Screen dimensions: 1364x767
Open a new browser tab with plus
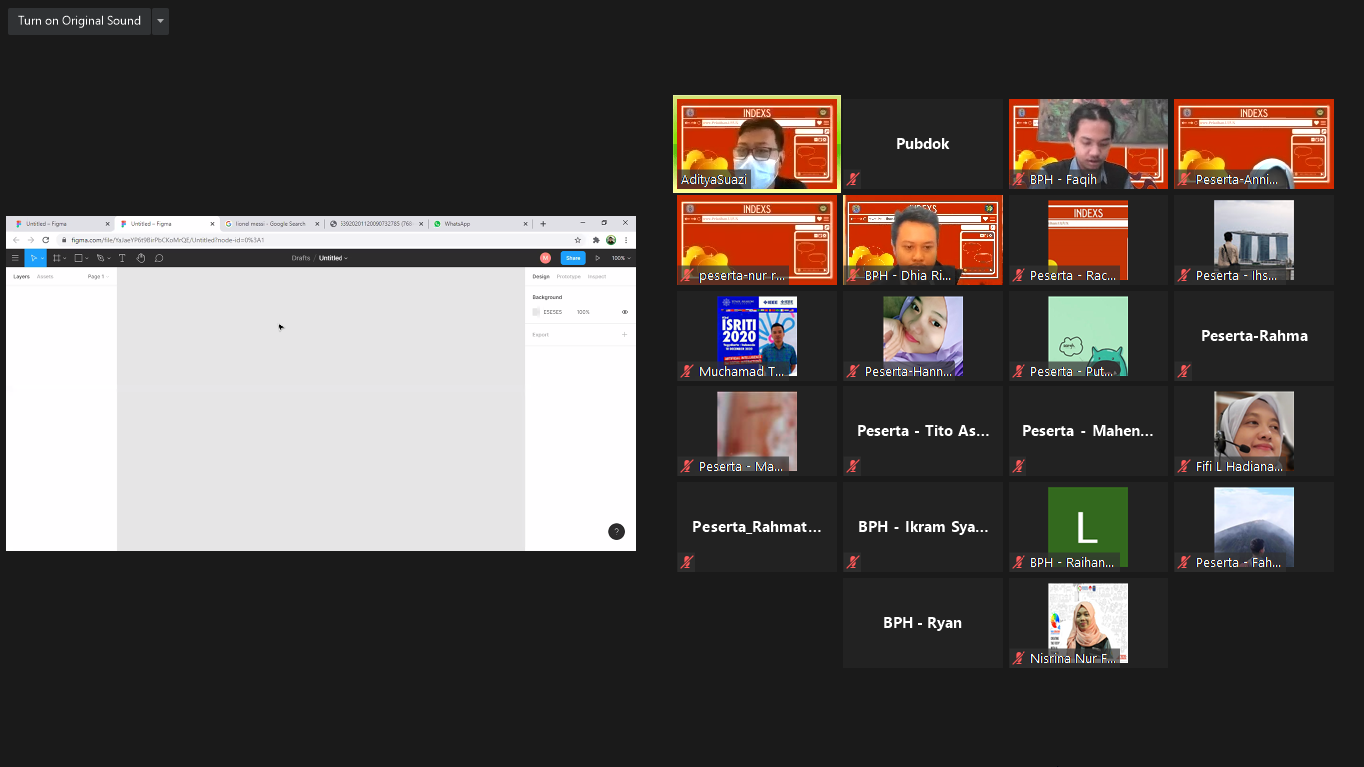[x=543, y=224]
